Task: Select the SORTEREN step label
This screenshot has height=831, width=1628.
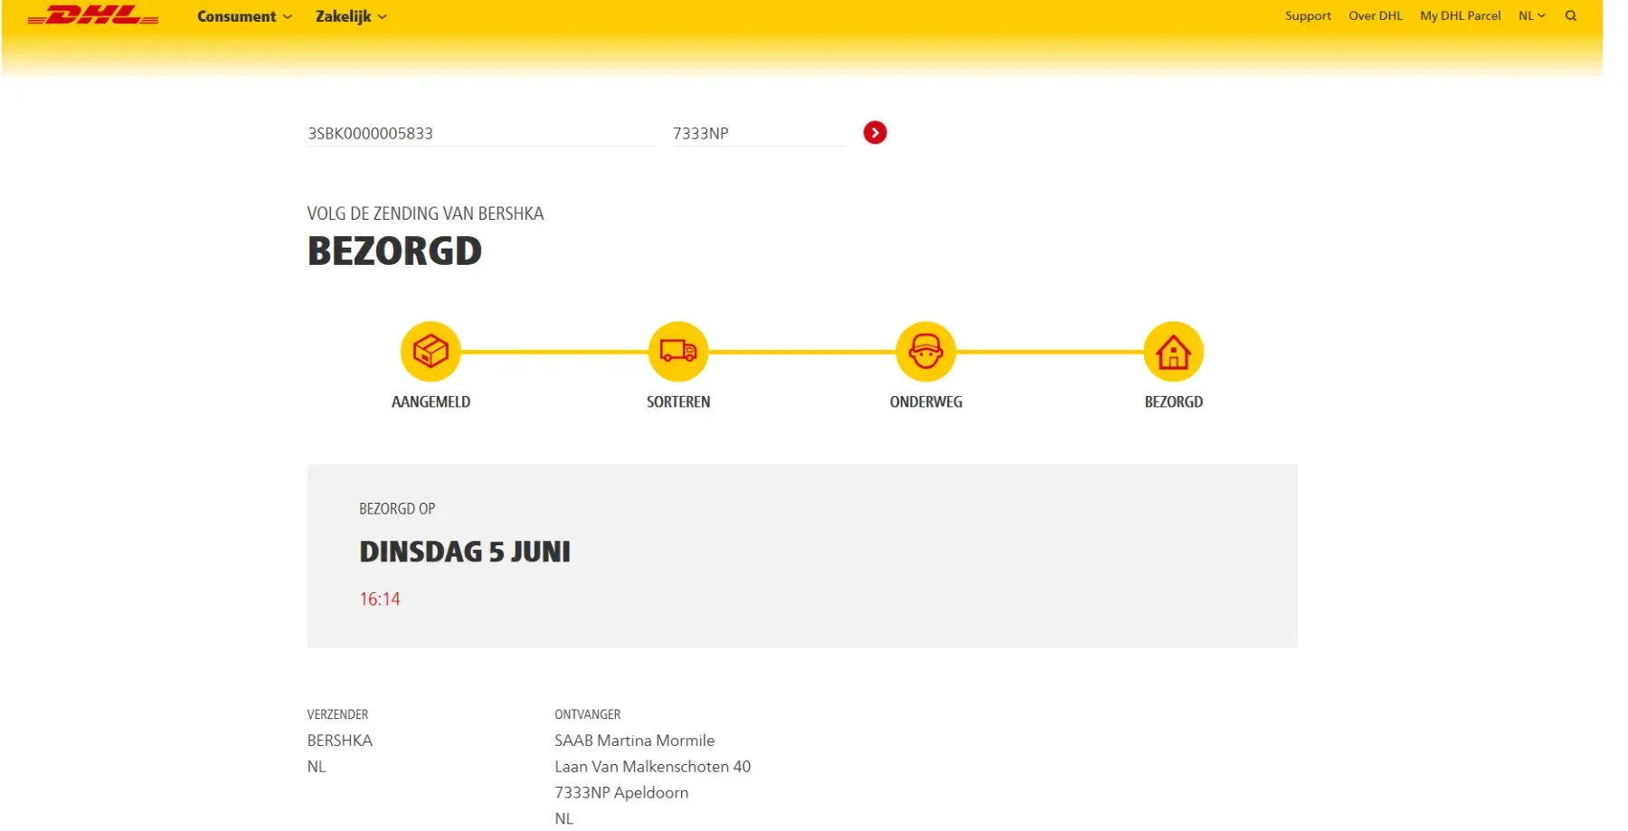Action: [x=678, y=401]
